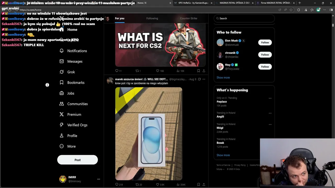Image resolution: width=335 pixels, height=188 pixels.
Task: Follow fitzy
Action: coord(265,67)
